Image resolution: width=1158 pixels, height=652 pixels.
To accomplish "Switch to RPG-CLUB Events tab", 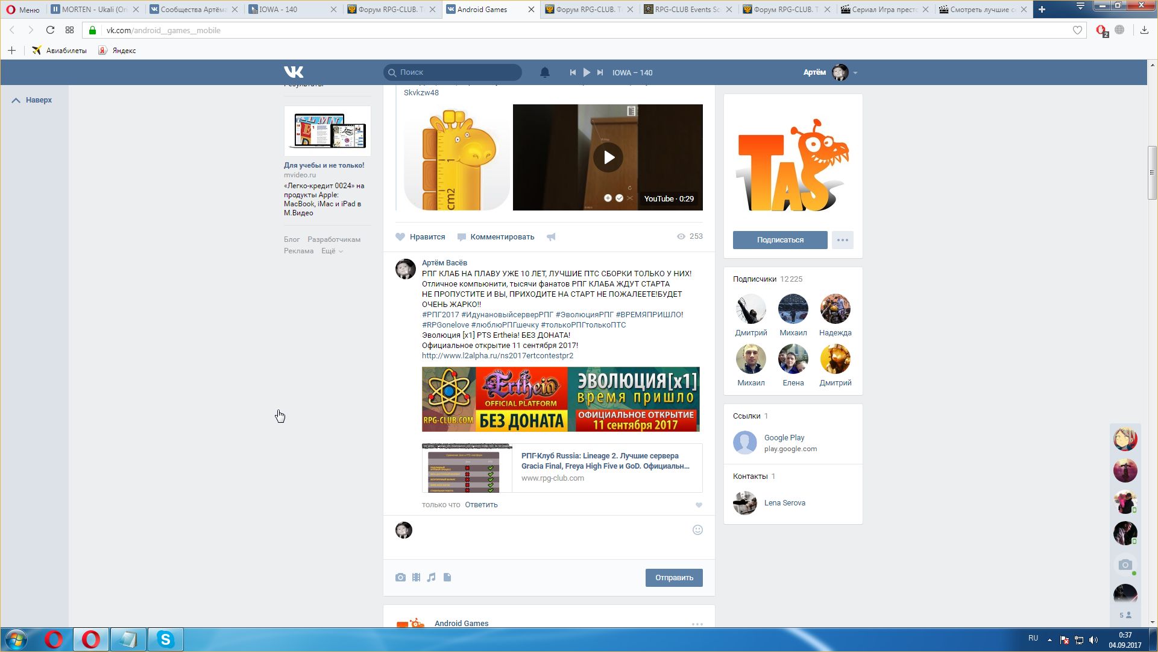I will pyautogui.click(x=687, y=9).
